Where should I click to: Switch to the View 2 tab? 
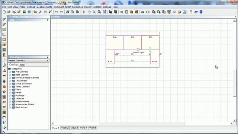pyautogui.click(x=65, y=128)
